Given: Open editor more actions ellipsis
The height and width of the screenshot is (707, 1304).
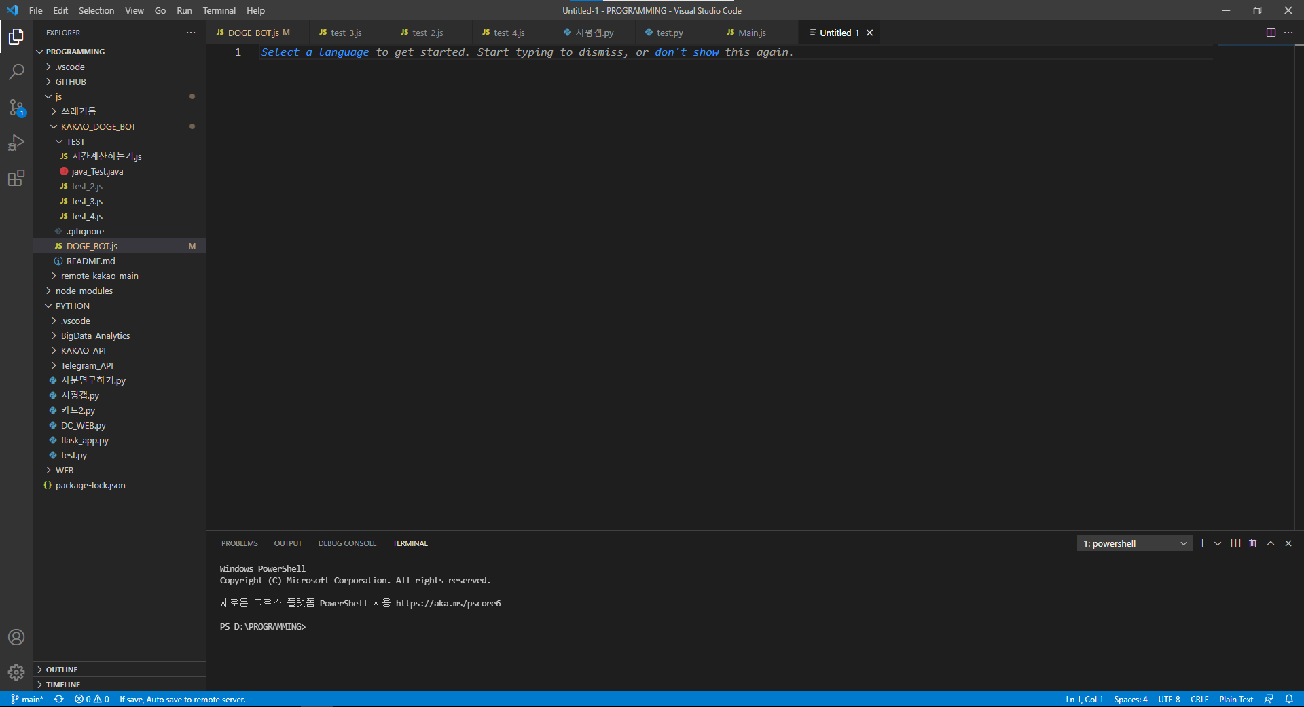Looking at the screenshot, I should tap(1288, 33).
